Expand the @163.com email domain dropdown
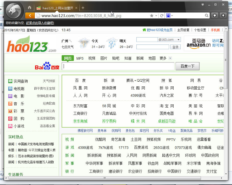The width and height of the screenshot is (232, 185). [x=178, y=40]
